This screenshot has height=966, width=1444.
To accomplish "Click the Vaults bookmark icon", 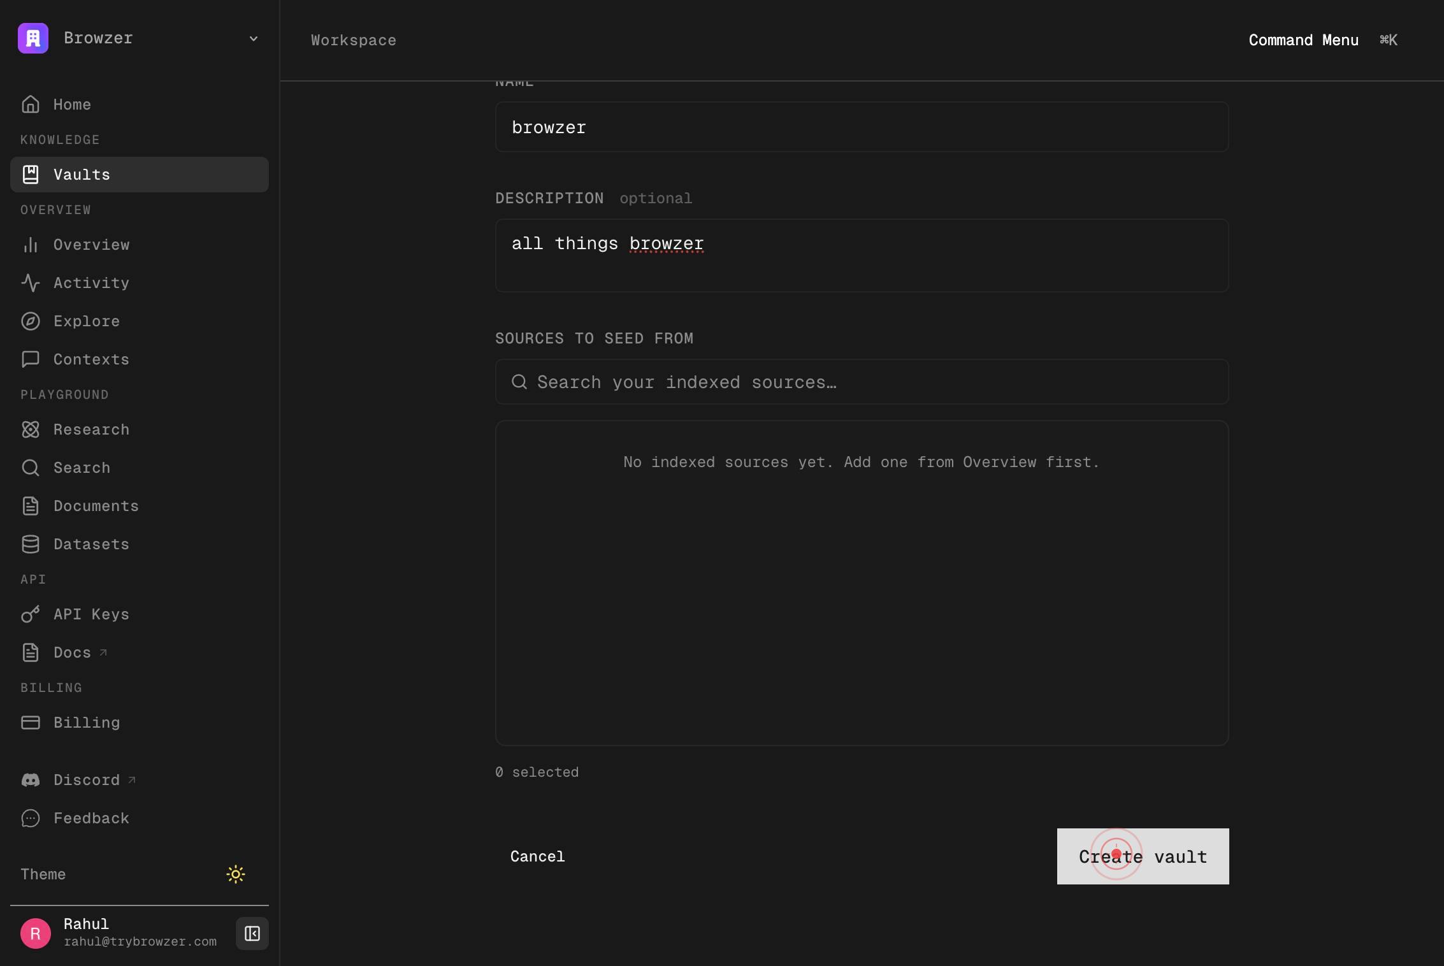I will 31,175.
